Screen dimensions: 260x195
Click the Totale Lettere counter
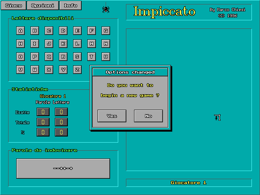(61, 122)
